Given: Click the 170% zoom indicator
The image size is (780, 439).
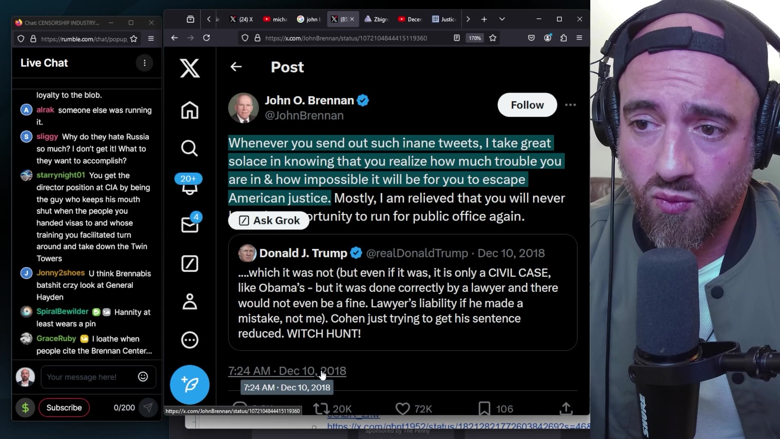Looking at the screenshot, I should click(474, 38).
